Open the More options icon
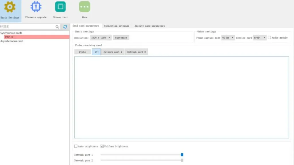 pos(84,7)
